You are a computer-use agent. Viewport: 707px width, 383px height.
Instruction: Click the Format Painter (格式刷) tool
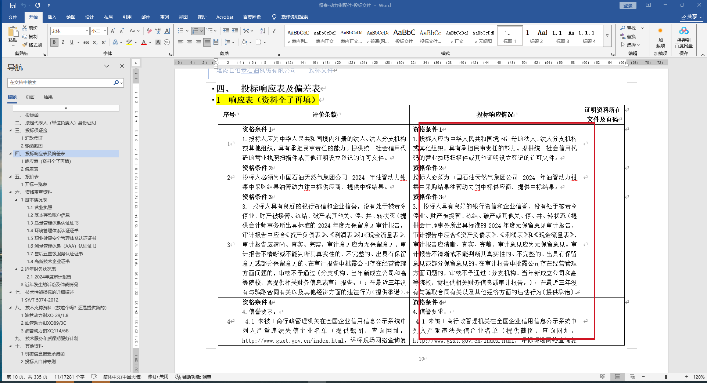click(32, 45)
